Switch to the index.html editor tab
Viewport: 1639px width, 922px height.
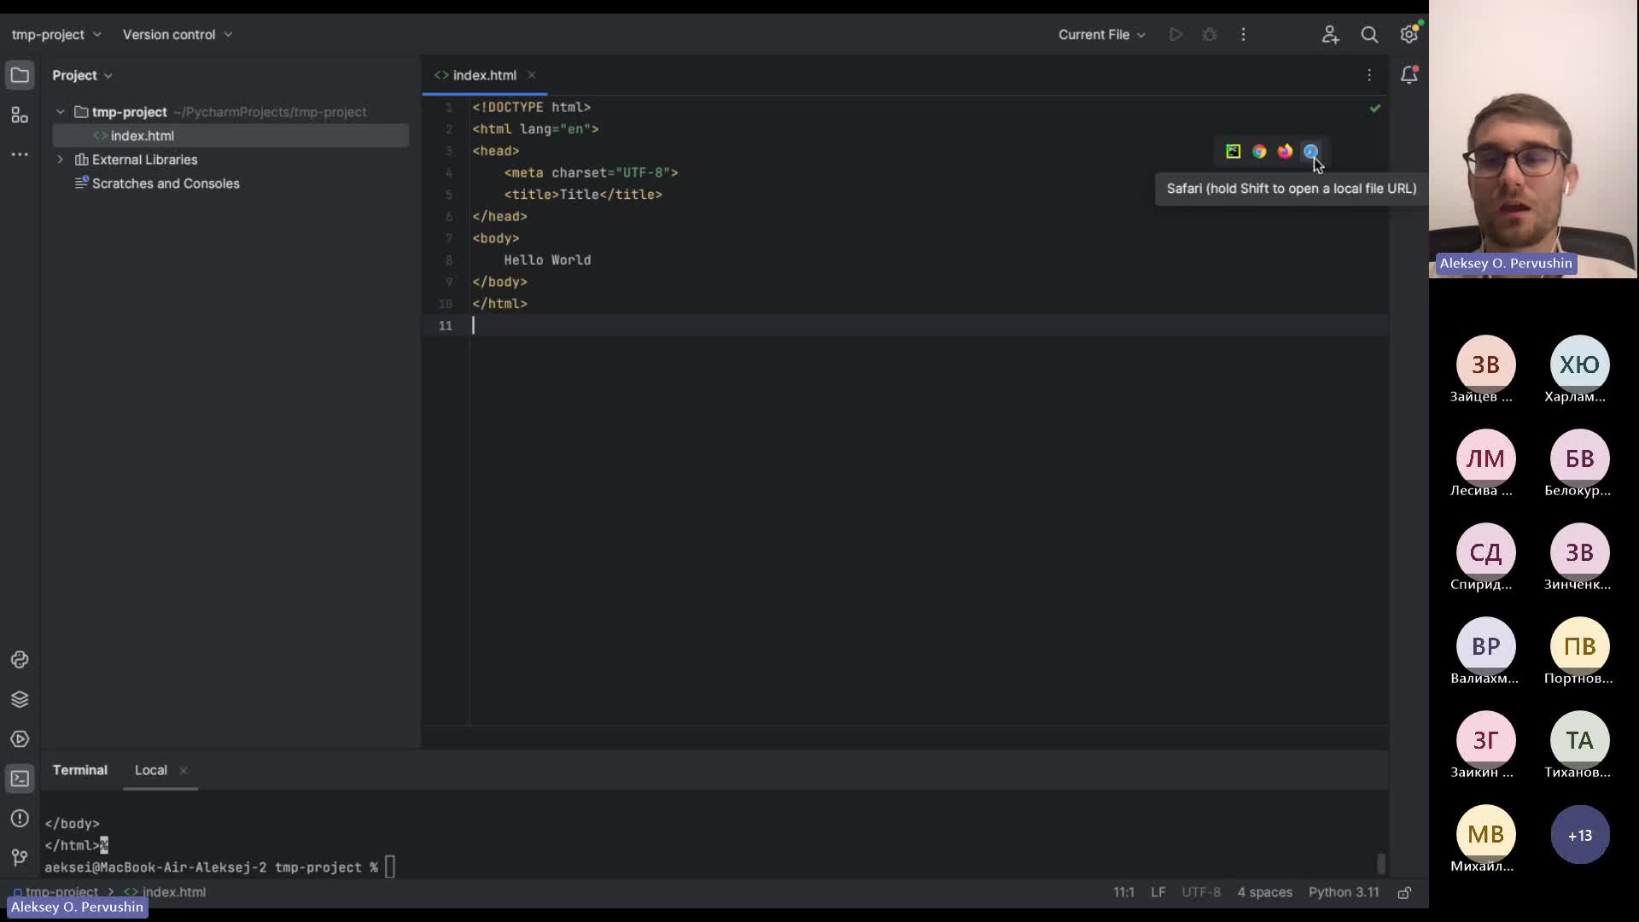484,75
